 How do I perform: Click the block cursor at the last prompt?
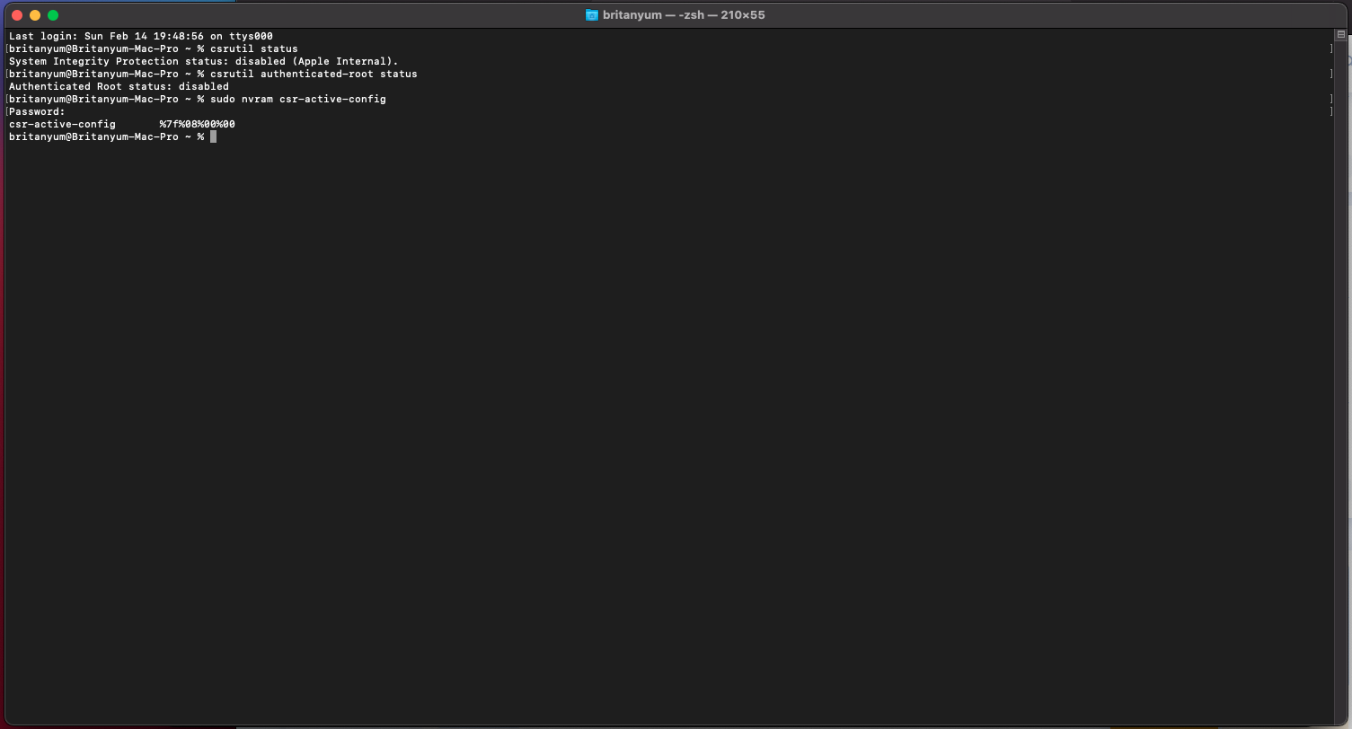[213, 136]
